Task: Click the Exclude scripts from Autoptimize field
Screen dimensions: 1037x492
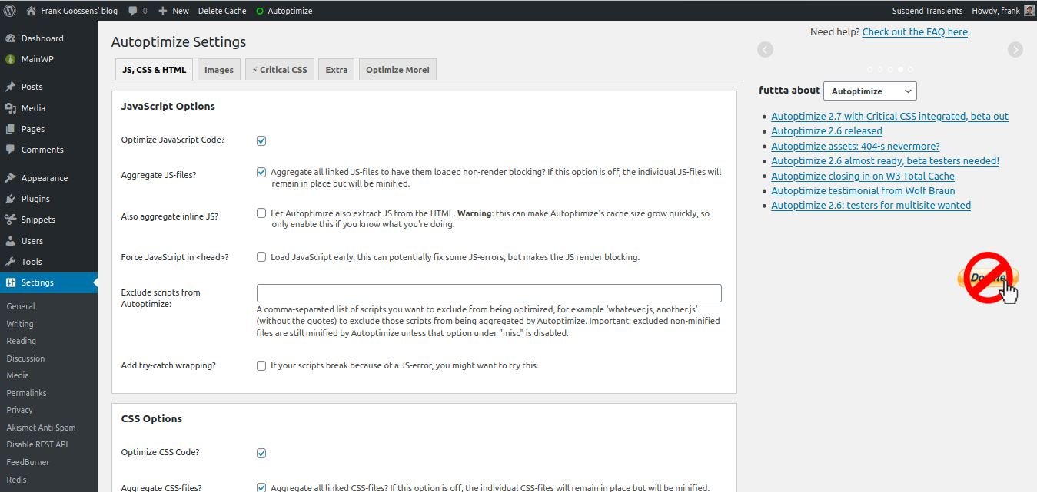Action: coord(489,292)
